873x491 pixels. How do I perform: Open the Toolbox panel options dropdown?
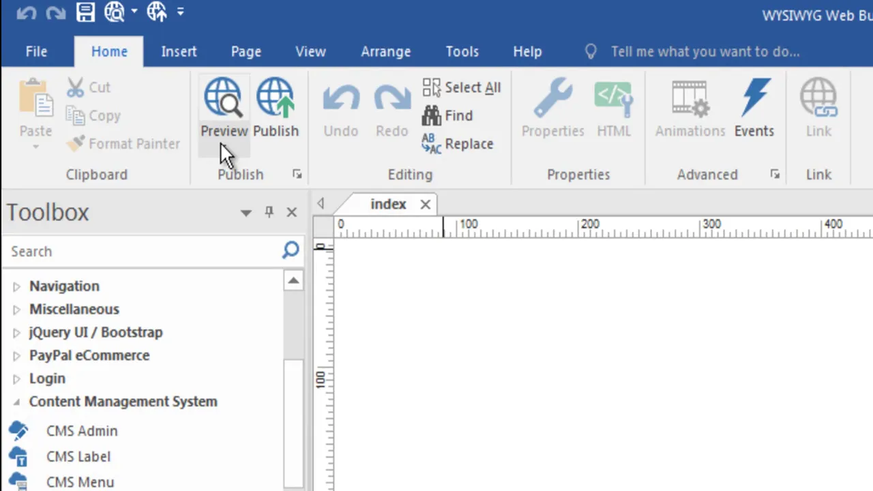tap(246, 213)
